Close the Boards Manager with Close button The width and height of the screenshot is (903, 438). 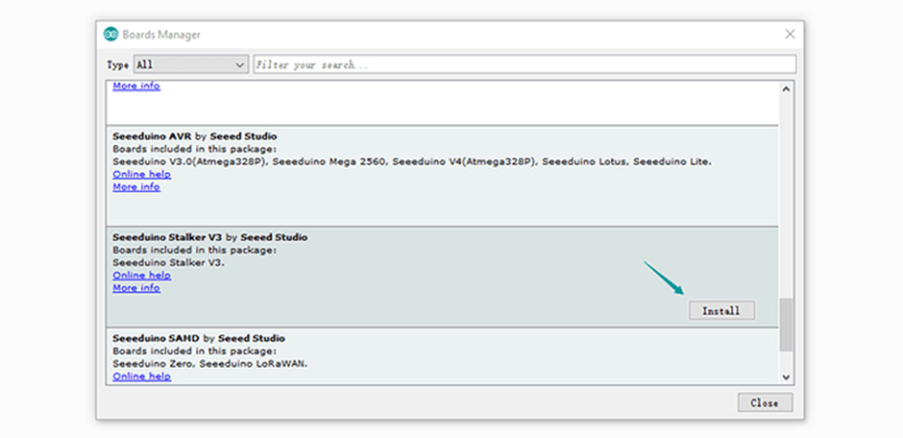pyautogui.click(x=765, y=402)
